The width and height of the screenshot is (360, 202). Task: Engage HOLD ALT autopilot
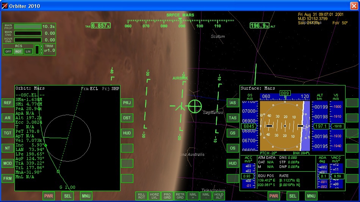click(x=219, y=196)
